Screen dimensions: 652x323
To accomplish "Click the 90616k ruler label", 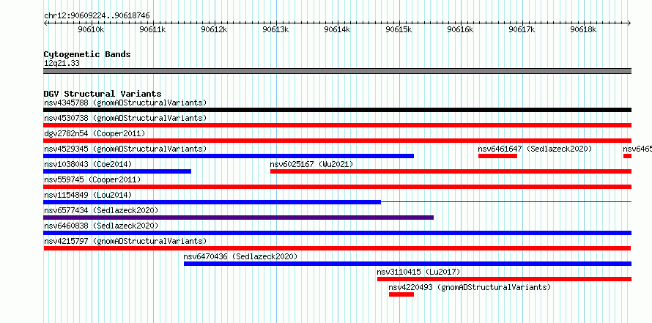I will click(x=461, y=29).
